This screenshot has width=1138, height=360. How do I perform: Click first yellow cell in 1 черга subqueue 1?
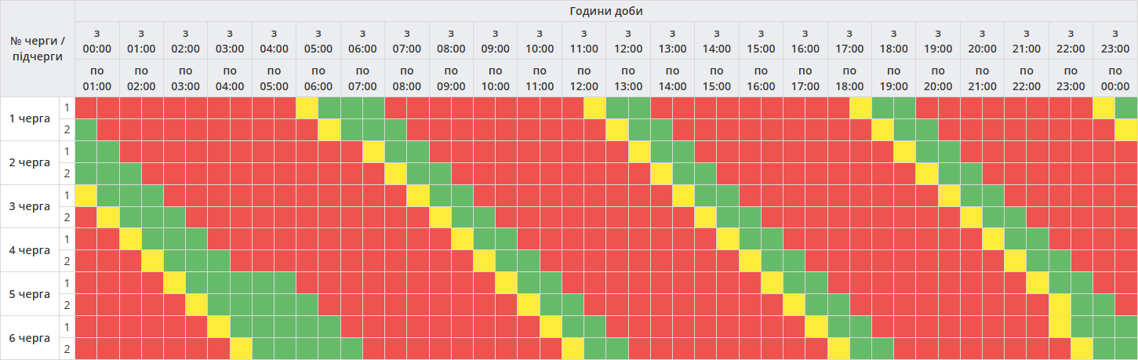(307, 107)
